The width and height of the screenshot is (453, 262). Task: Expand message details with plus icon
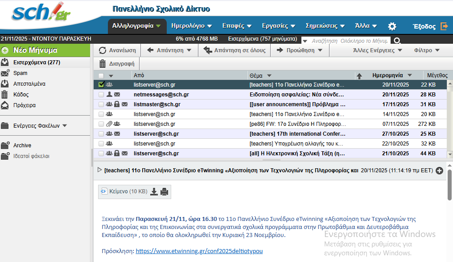point(440,171)
